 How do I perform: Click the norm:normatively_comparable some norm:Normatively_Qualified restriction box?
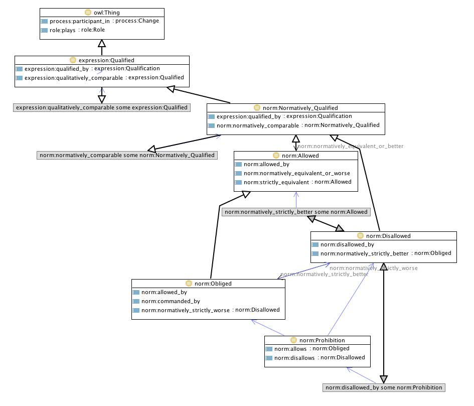[x=127, y=156]
